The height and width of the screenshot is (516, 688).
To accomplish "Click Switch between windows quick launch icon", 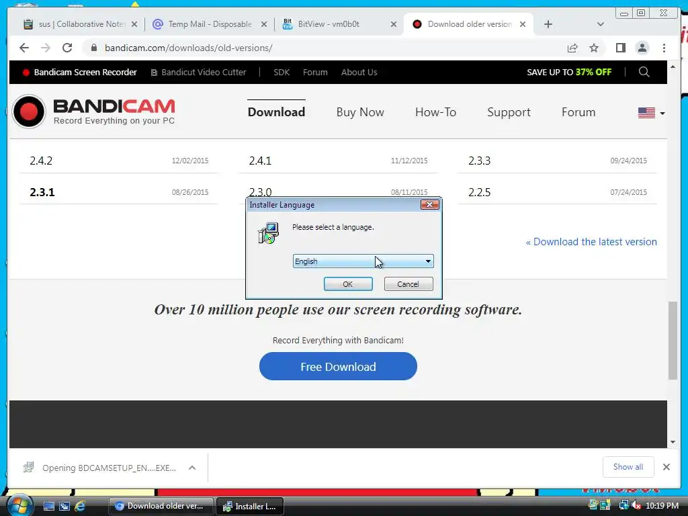I will [64, 507].
